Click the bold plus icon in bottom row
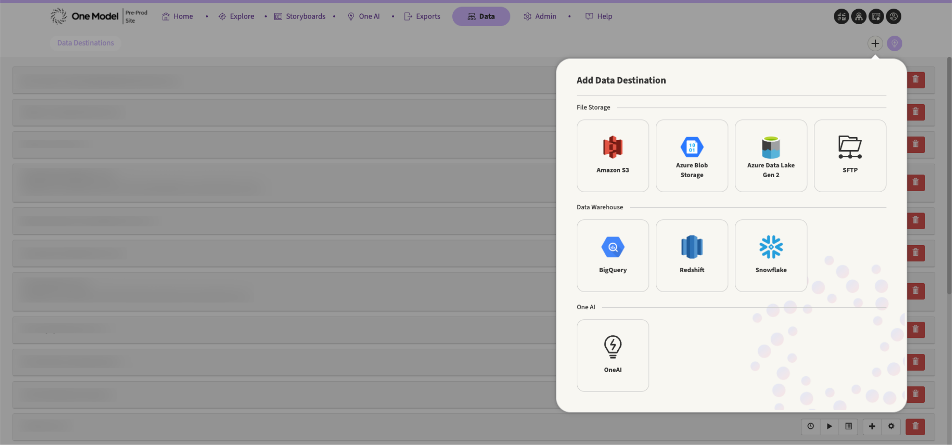This screenshot has height=445, width=952. pos(872,426)
